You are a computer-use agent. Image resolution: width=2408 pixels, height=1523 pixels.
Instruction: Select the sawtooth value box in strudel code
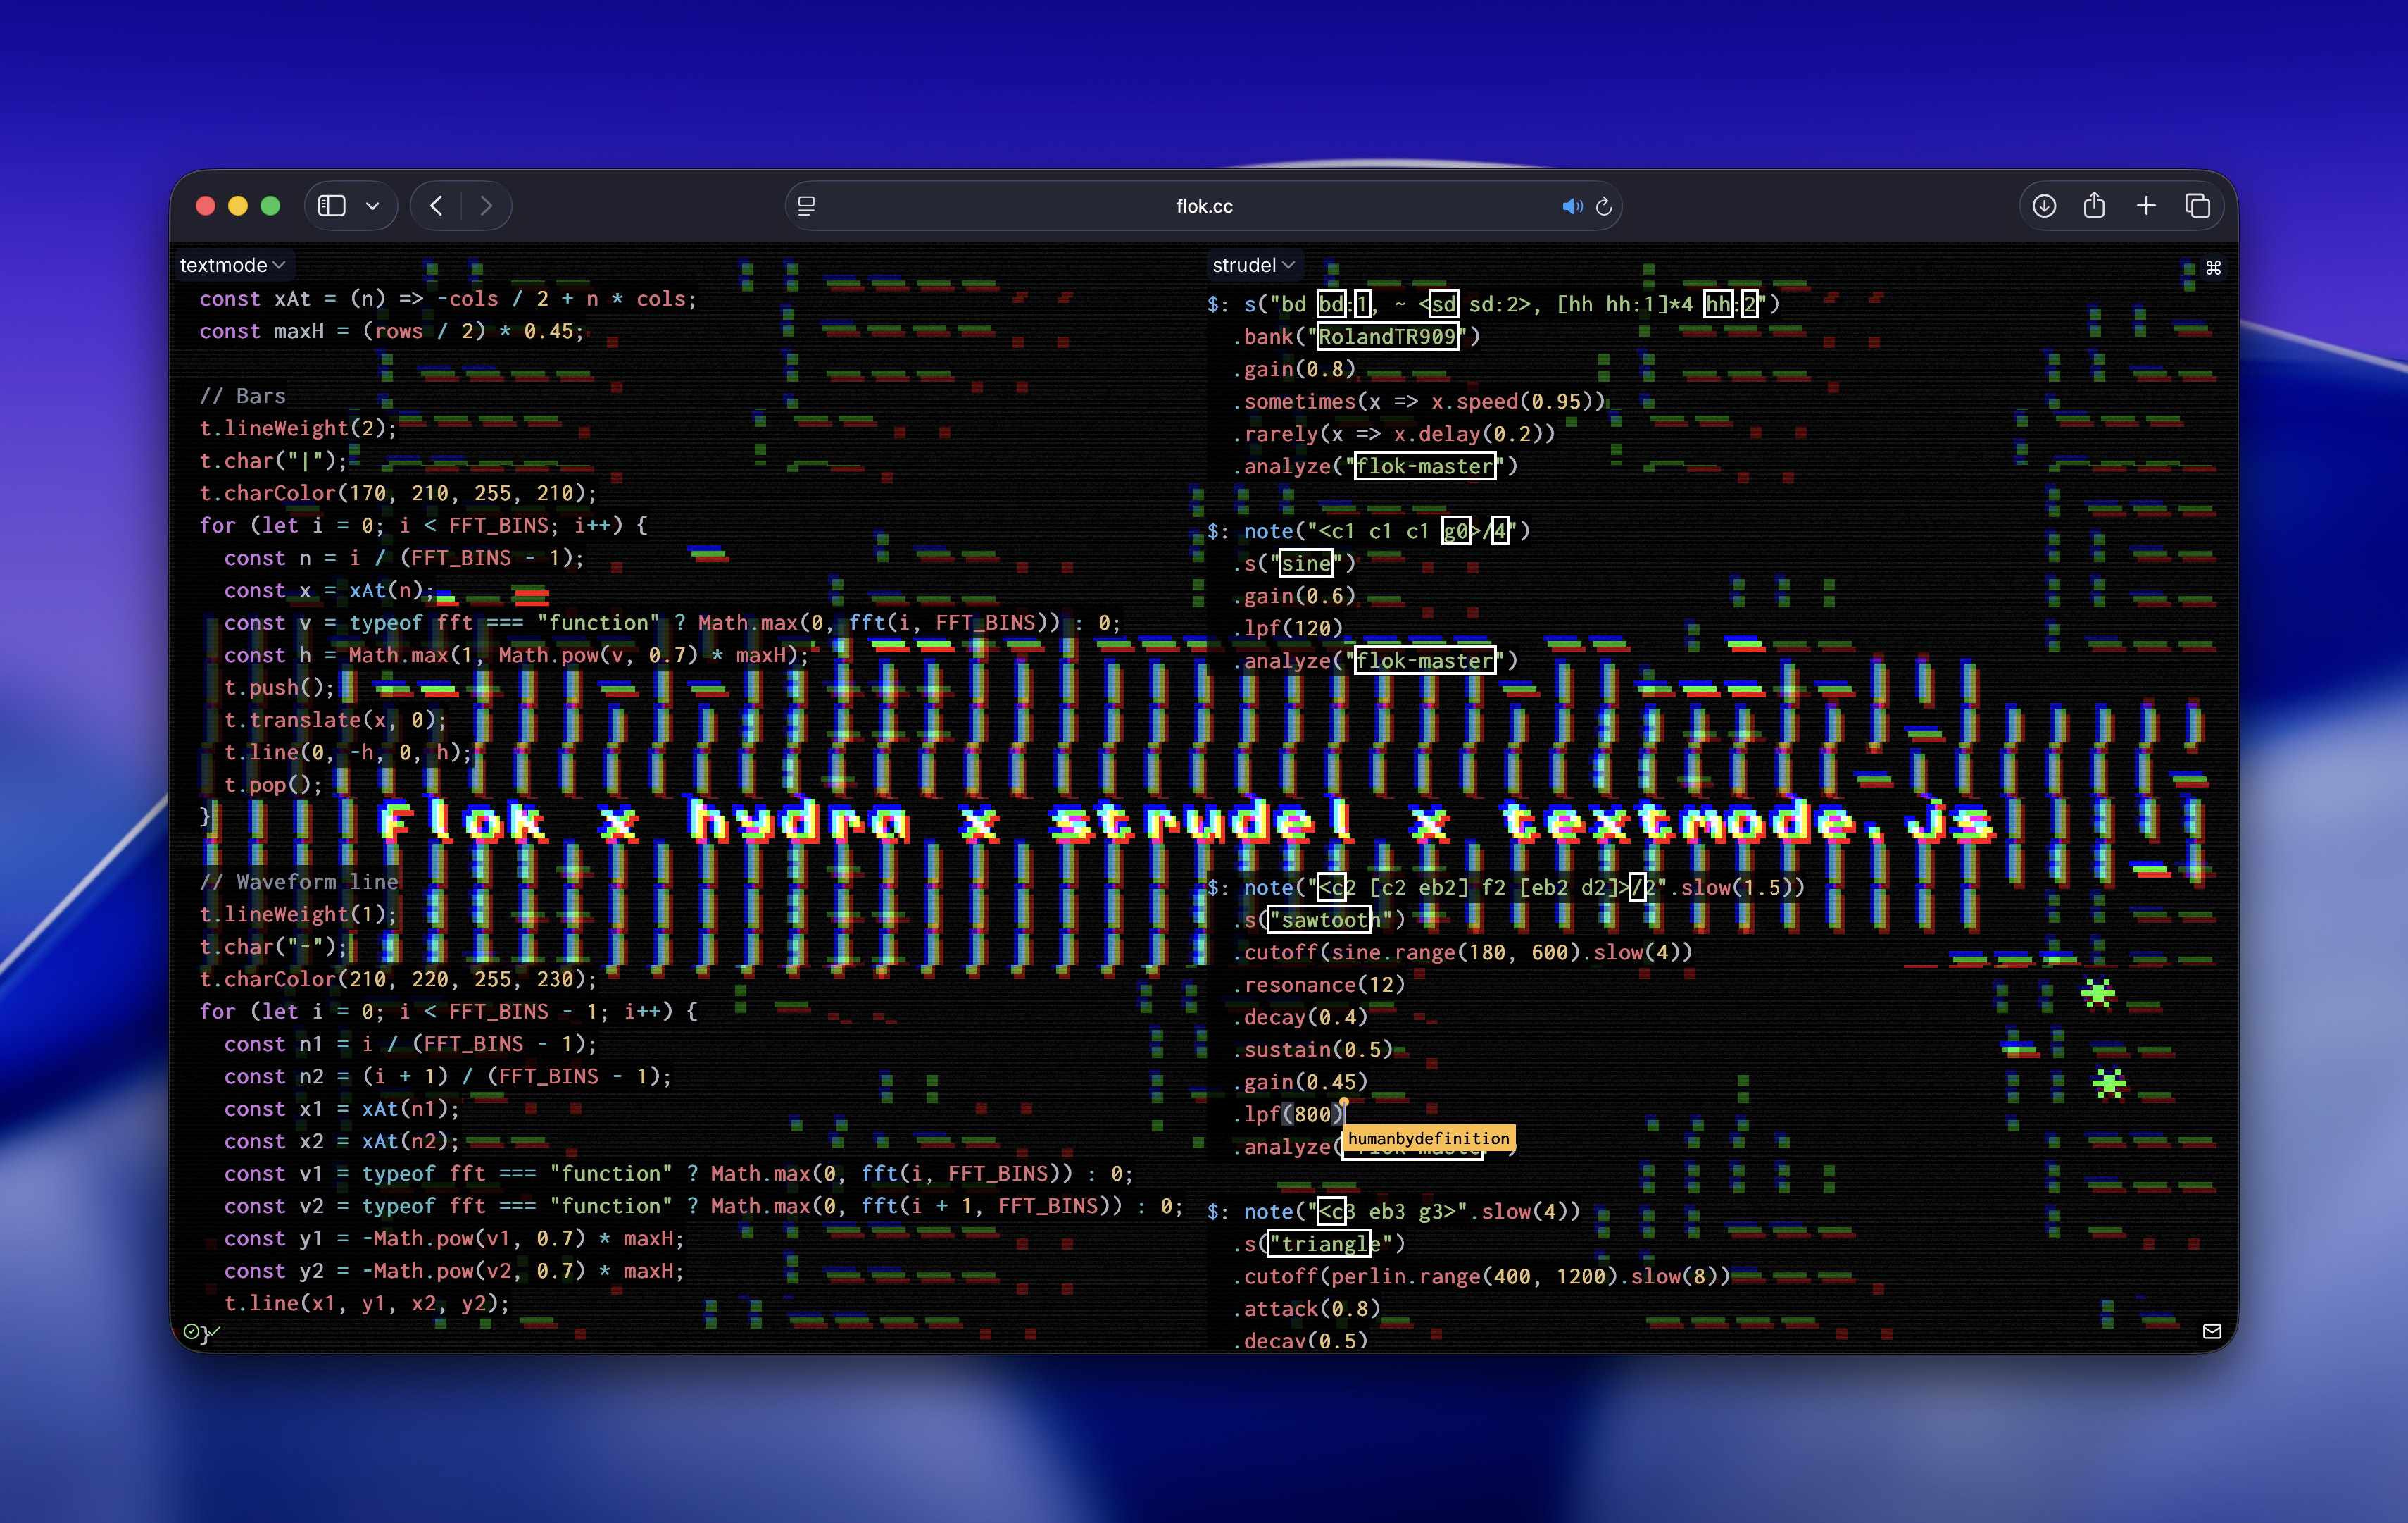point(1322,919)
